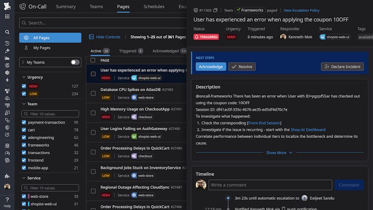The width and height of the screenshot is (373, 210).
Task: Click the Write a comment field
Action: pyautogui.click(x=270, y=185)
